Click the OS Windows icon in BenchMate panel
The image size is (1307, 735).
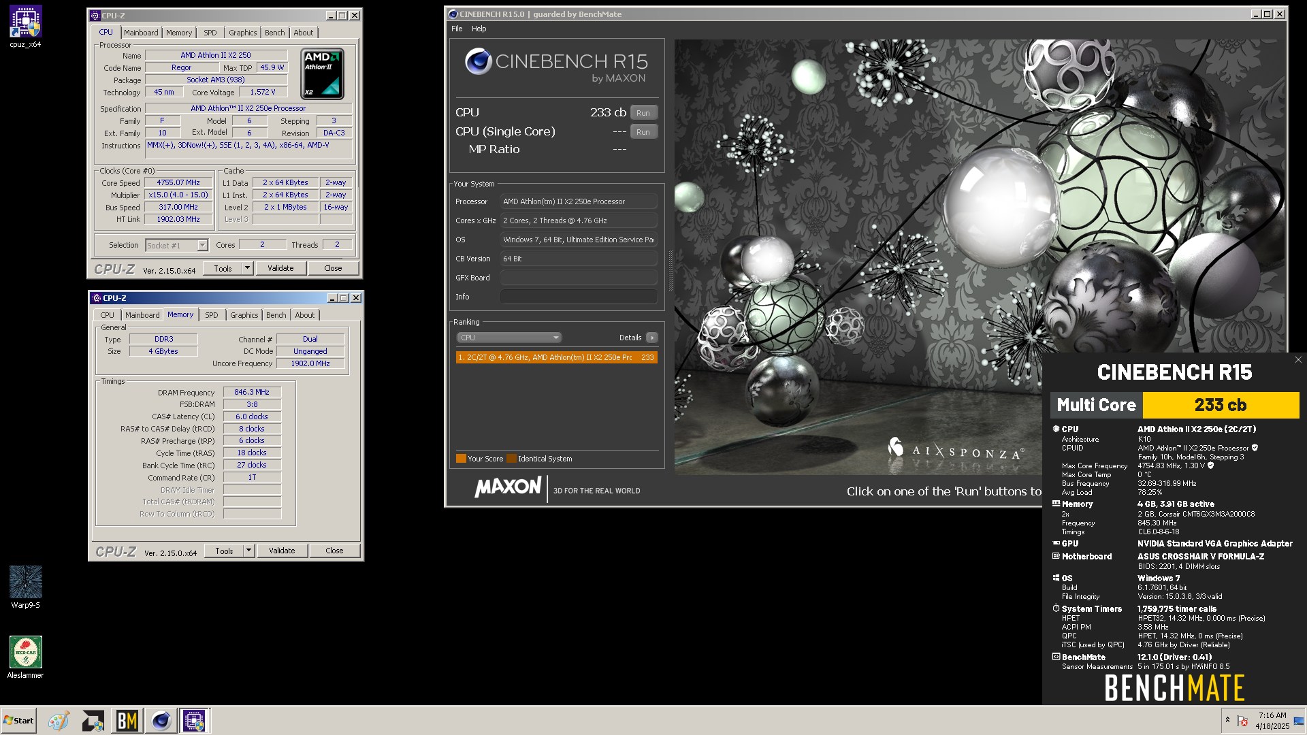click(1056, 578)
